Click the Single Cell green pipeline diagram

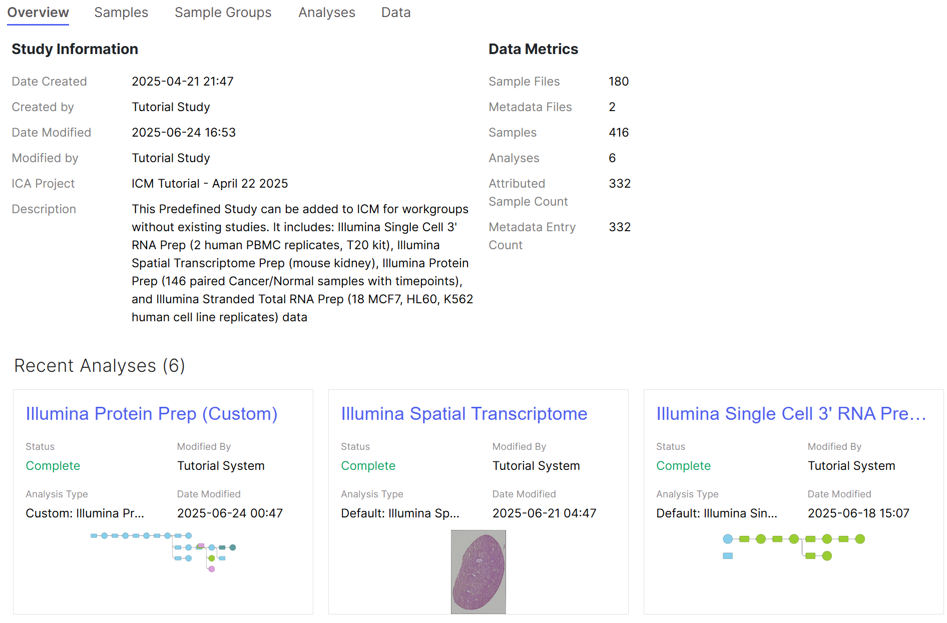pos(793,546)
